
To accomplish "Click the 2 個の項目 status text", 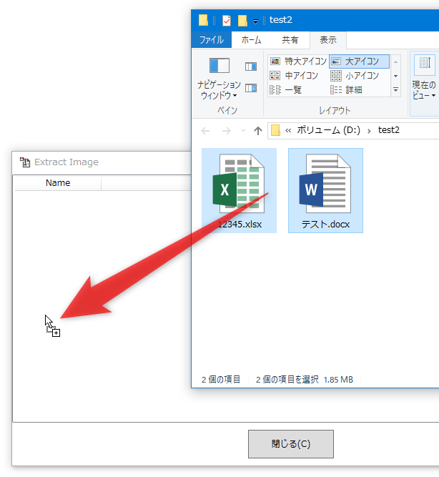I will [x=221, y=379].
